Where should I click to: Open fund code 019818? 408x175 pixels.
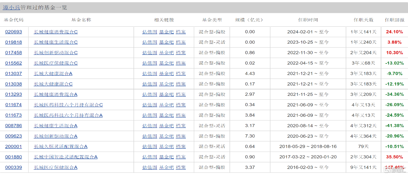(13, 42)
